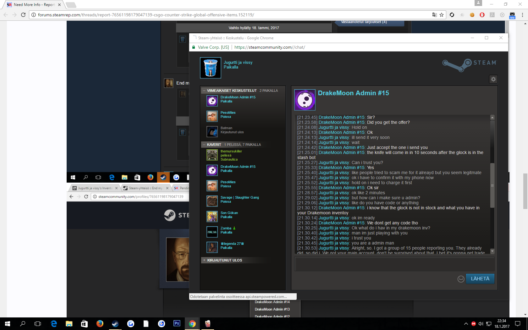Expand the KIRJAUTUNUT ULOS section

(x=204, y=260)
